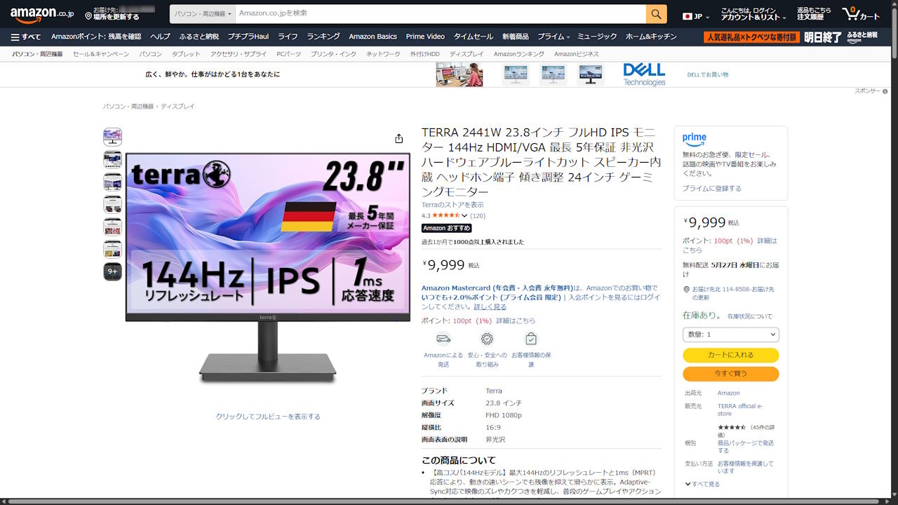Click the Amazon.co.jp logo
Image resolution: width=898 pixels, height=505 pixels.
pyautogui.click(x=41, y=13)
